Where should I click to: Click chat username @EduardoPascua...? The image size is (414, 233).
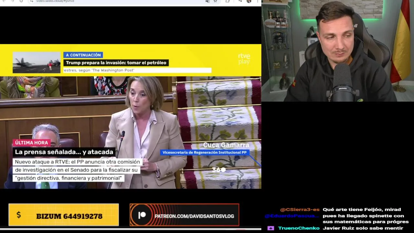[x=292, y=216]
